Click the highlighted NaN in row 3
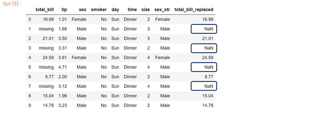Viewport: 334px width, 114px height. point(204,48)
